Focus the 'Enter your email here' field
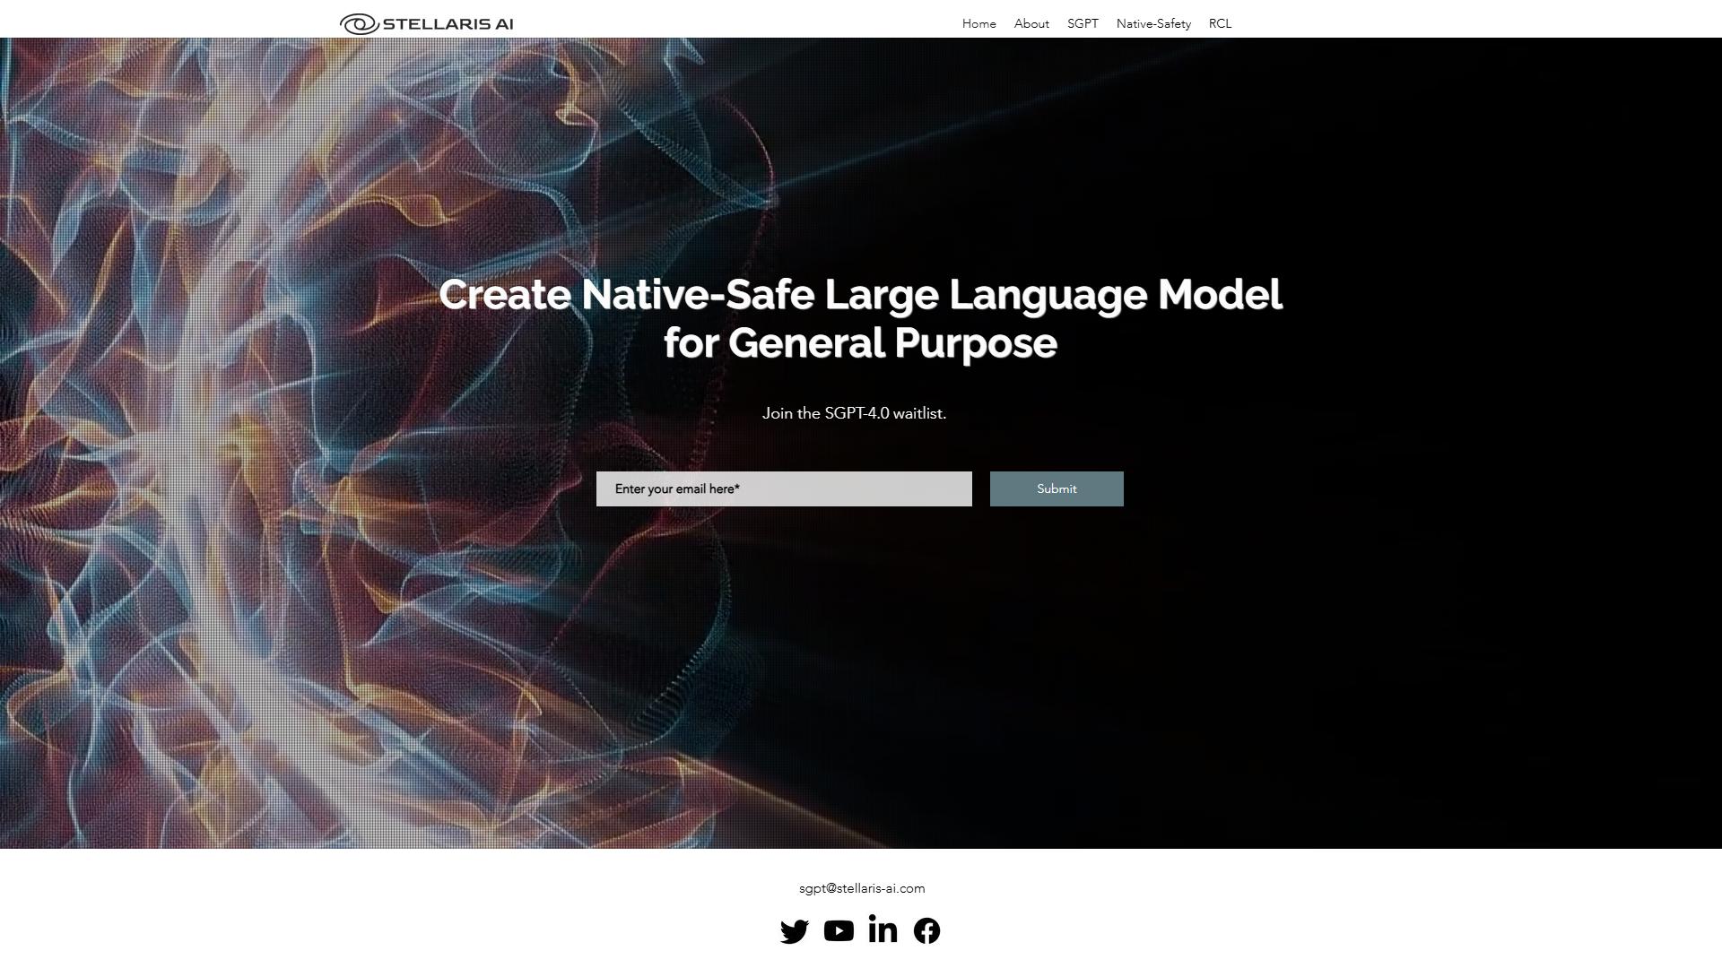This screenshot has height=968, width=1722. (x=784, y=489)
